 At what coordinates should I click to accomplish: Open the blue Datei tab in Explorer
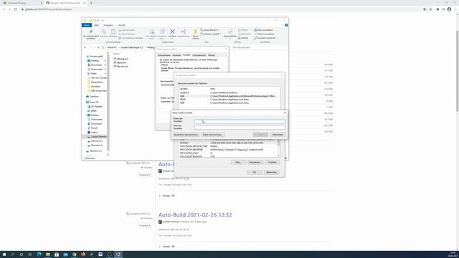coord(87,25)
